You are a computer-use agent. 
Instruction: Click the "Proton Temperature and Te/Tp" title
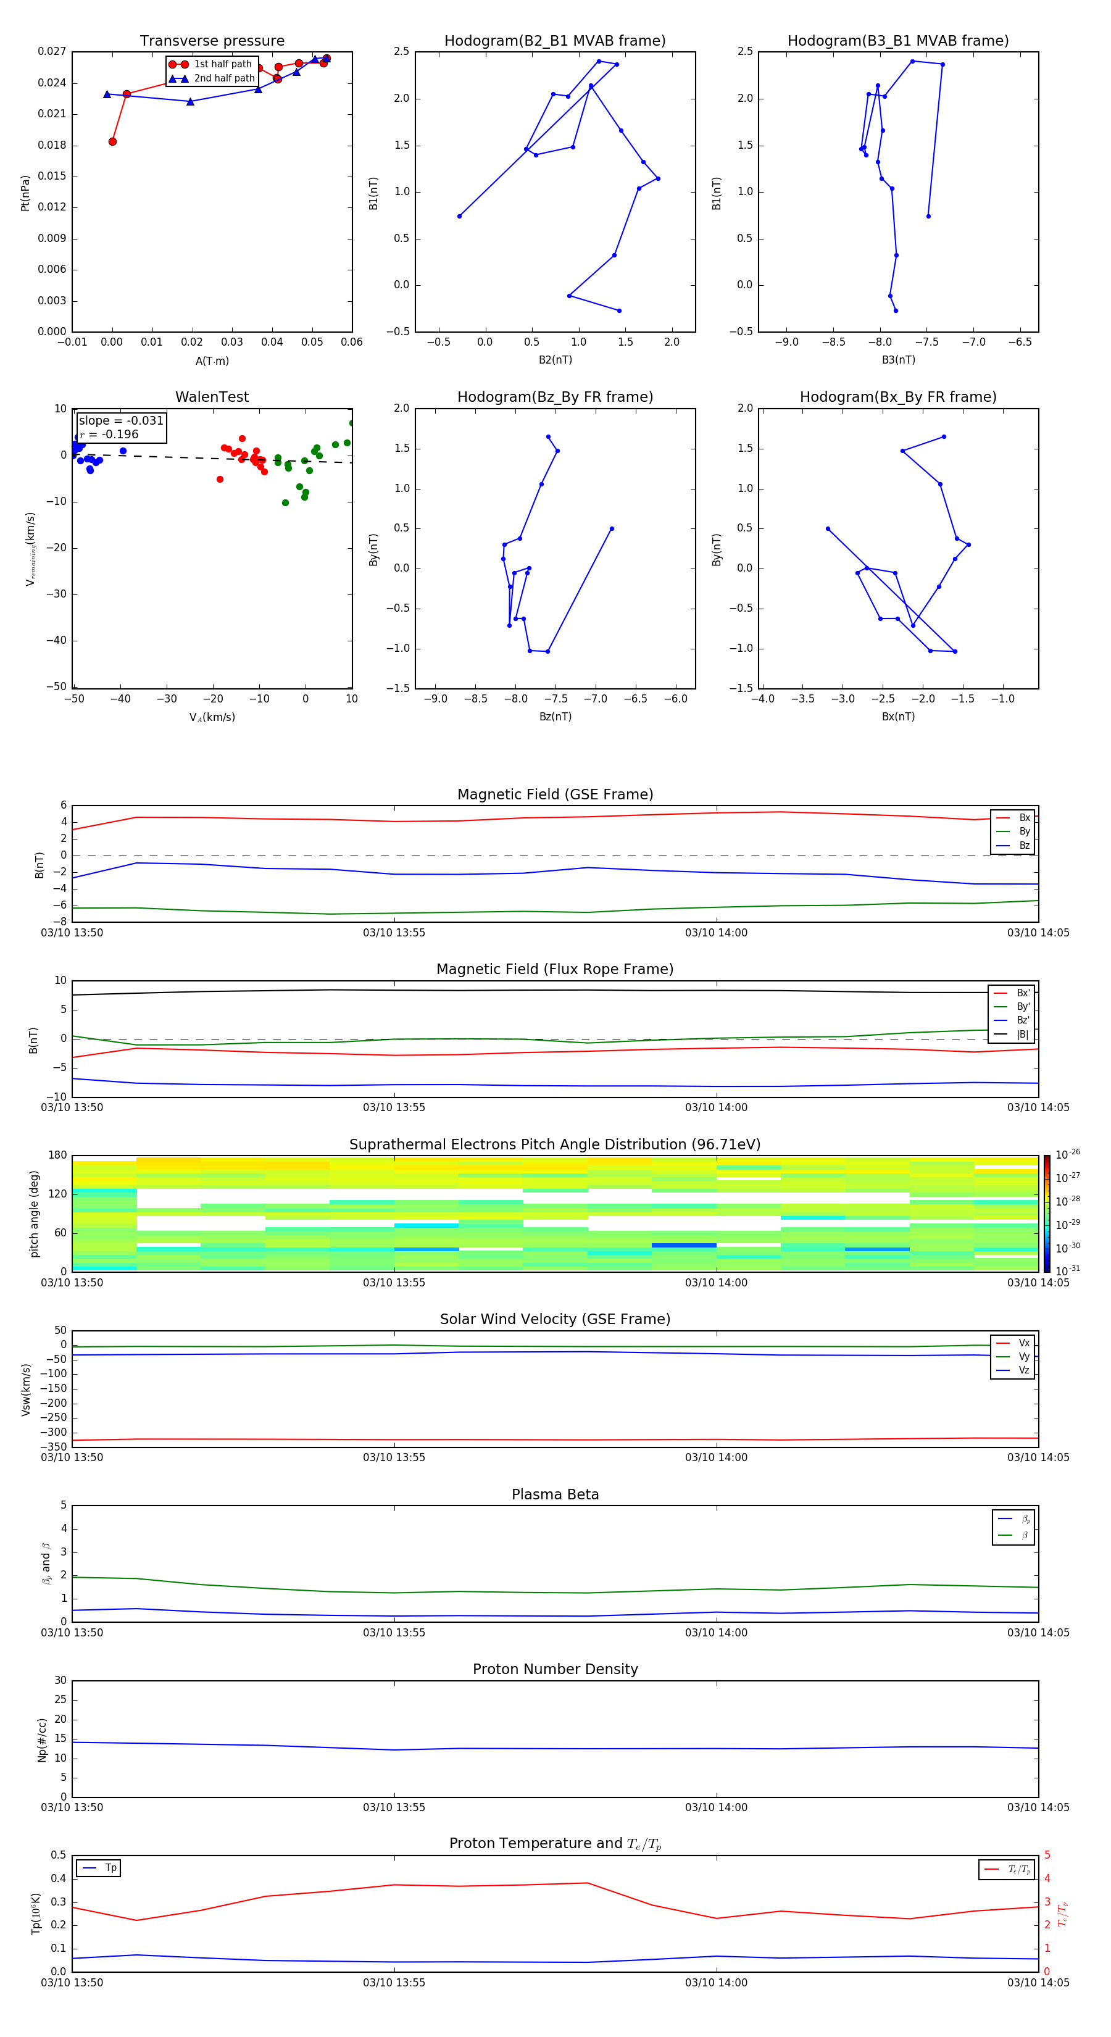tap(555, 1844)
